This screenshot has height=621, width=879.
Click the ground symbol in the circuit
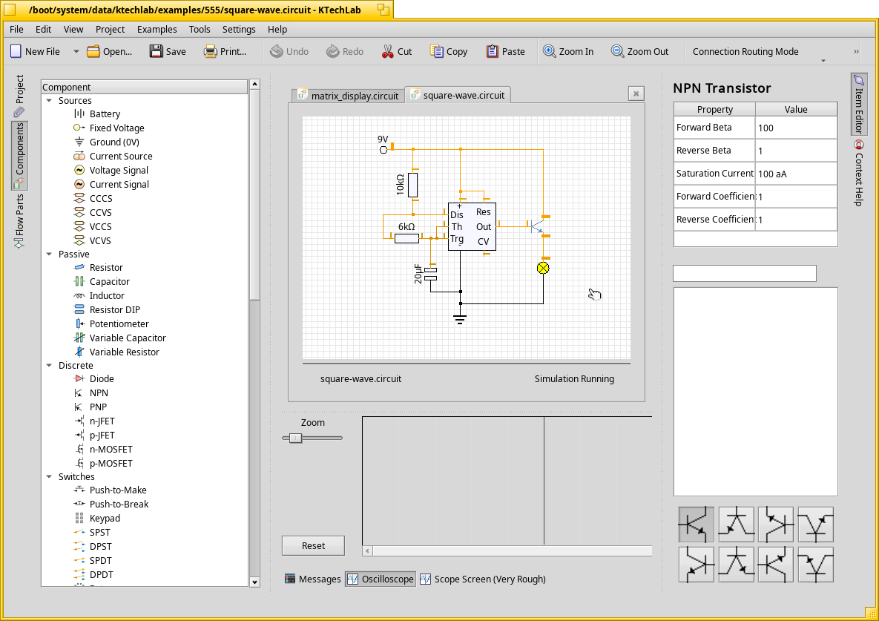click(460, 320)
